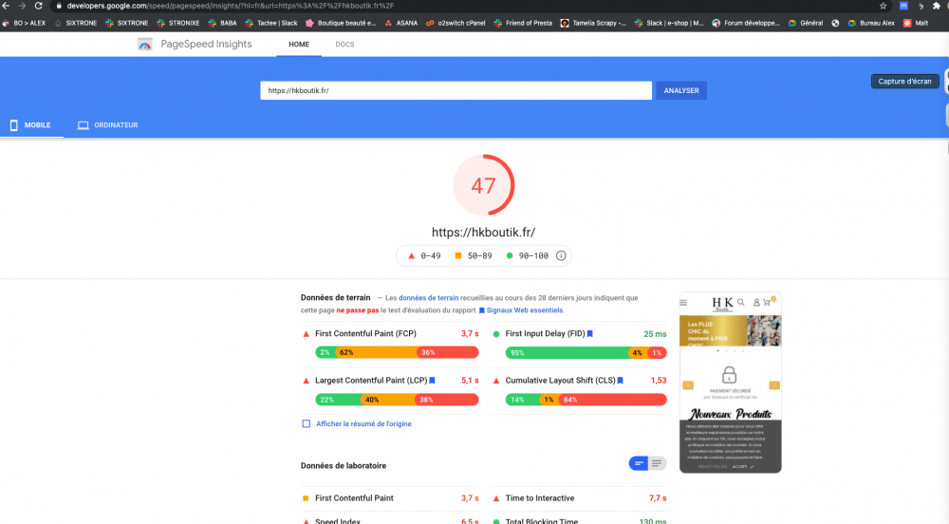Click the LCP distribution bar
This screenshot has height=524, width=949.
[397, 400]
